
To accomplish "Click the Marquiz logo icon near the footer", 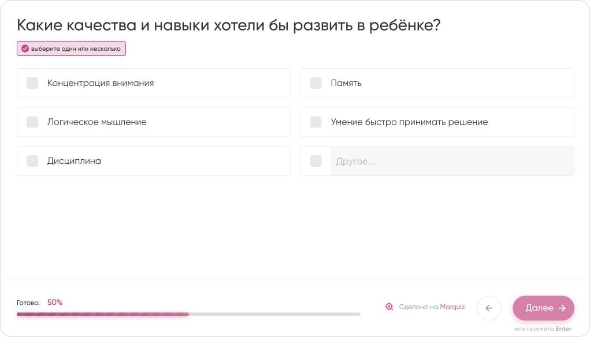I will pyautogui.click(x=389, y=306).
